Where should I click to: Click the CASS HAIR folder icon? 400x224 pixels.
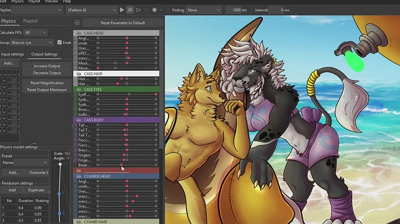pos(79,74)
